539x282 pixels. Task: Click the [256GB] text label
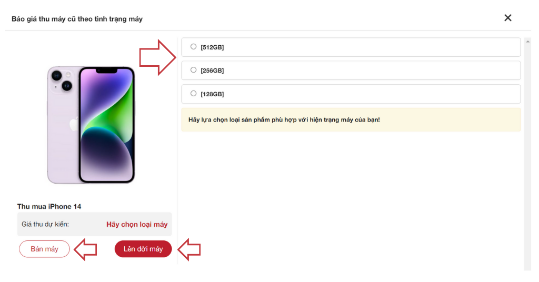(212, 70)
